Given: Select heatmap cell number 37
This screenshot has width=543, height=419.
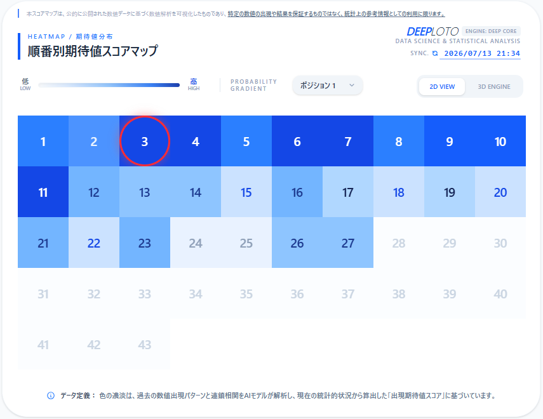Looking at the screenshot, I should click(348, 293).
